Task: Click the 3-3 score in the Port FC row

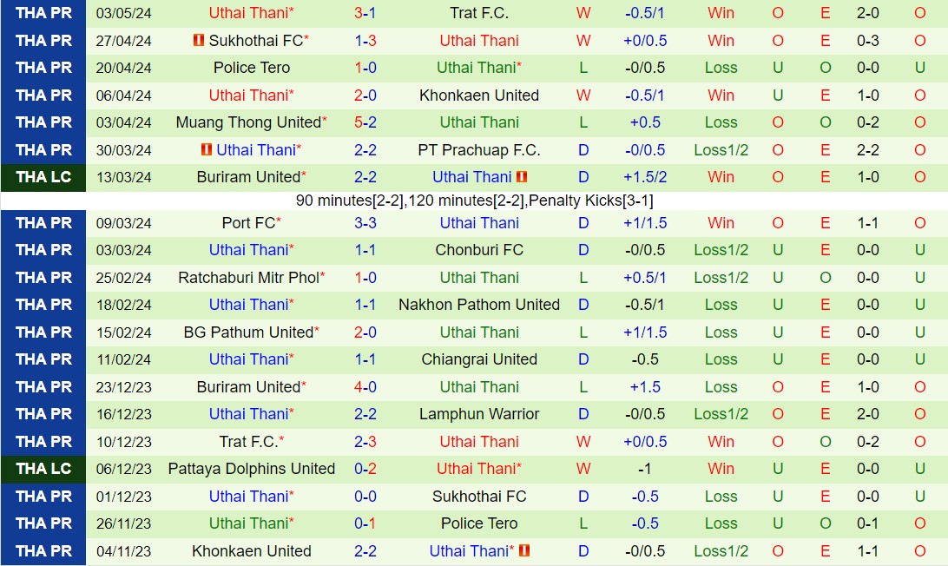Action: click(365, 223)
